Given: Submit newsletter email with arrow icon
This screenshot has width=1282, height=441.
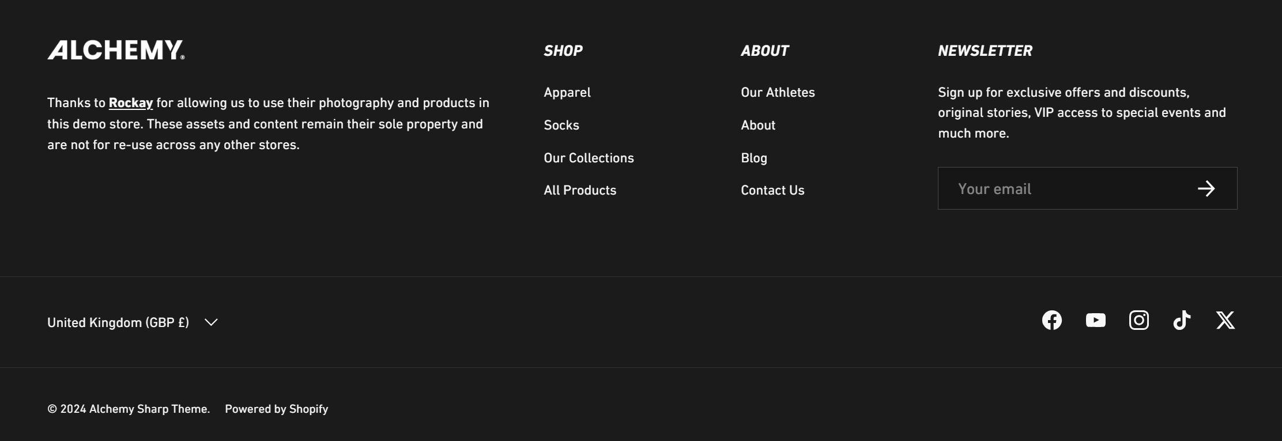Looking at the screenshot, I should click(x=1206, y=189).
